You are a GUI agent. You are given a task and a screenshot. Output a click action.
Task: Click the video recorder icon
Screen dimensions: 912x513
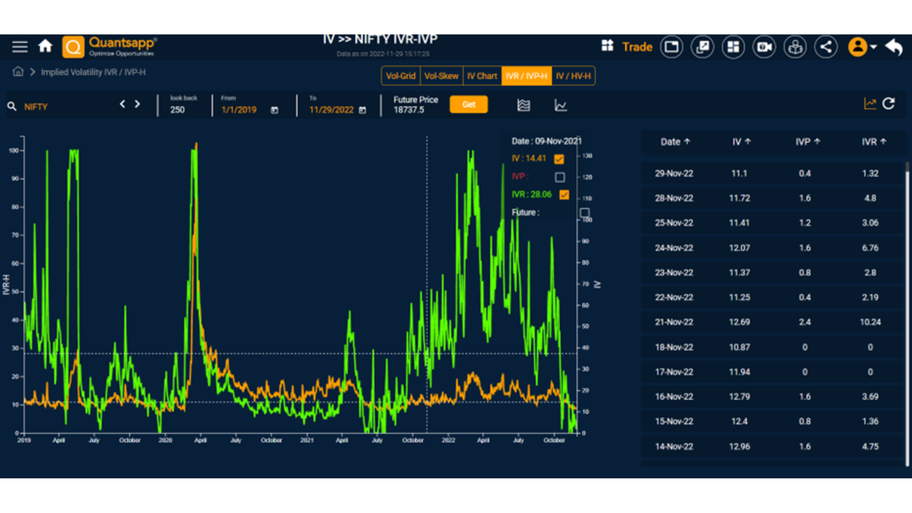point(764,47)
